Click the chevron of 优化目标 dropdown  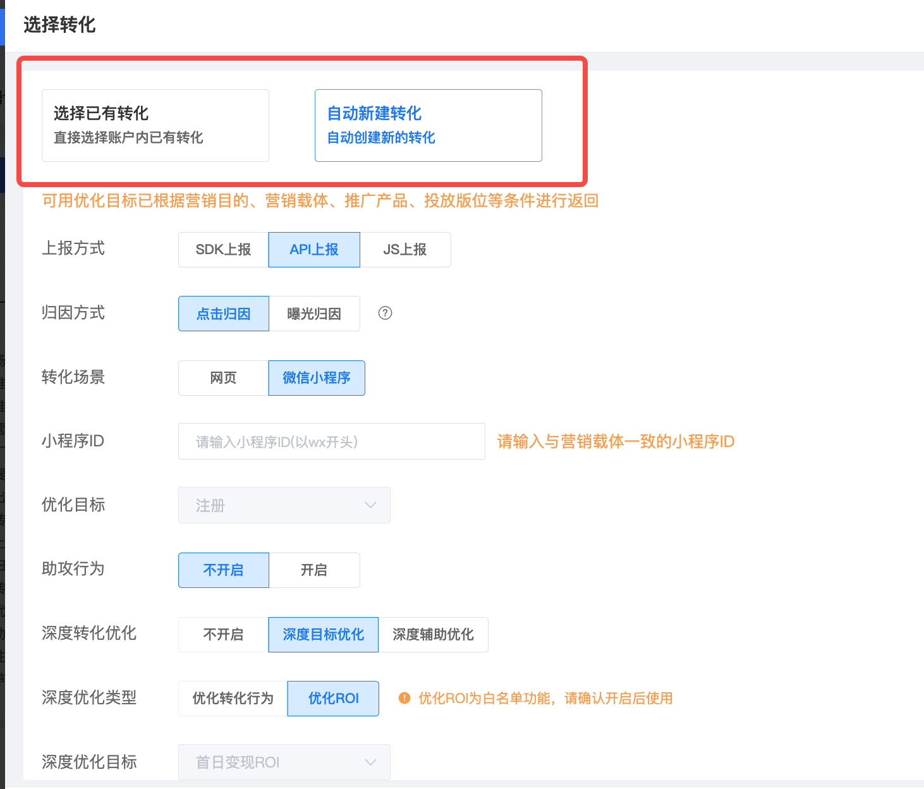click(370, 505)
